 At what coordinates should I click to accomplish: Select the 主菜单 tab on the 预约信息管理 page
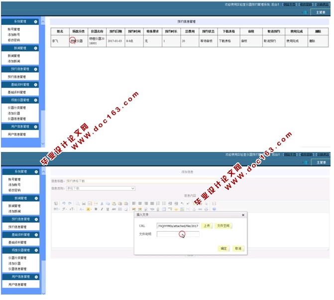[x=321, y=12]
